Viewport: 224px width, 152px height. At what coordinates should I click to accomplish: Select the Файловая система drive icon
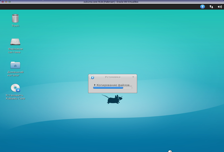(x=15, y=42)
